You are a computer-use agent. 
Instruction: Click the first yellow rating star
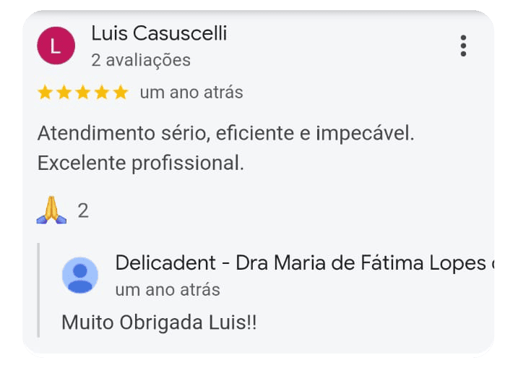[x=45, y=93]
